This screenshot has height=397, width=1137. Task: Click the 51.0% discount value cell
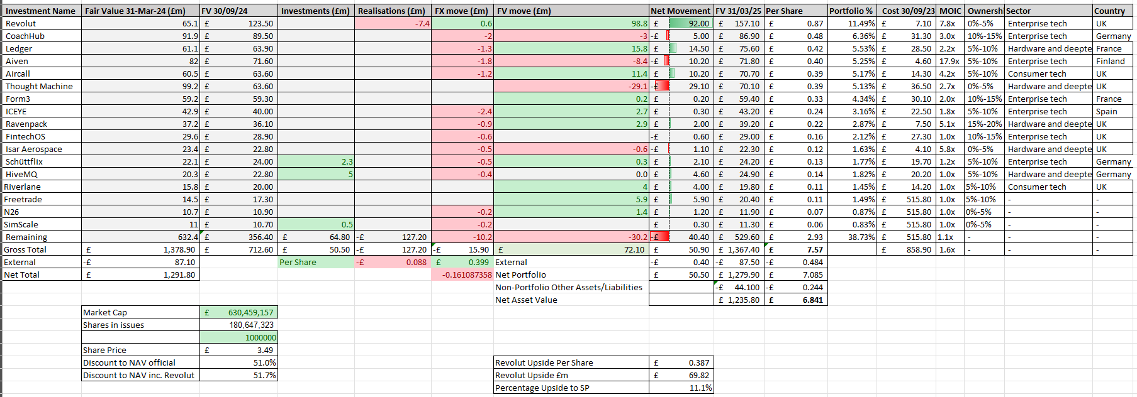pyautogui.click(x=238, y=362)
